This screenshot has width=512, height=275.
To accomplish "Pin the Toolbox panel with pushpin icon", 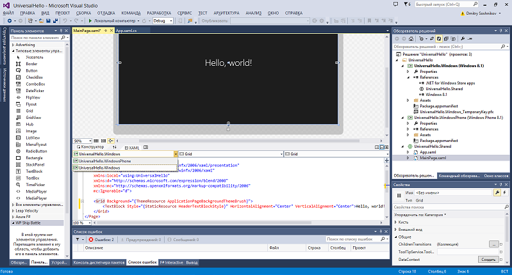I will click(x=61, y=30).
